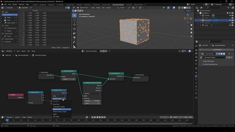Select the Cursor tool in viewport toolbar
This screenshot has width=235, height=132.
(x=74, y=20)
